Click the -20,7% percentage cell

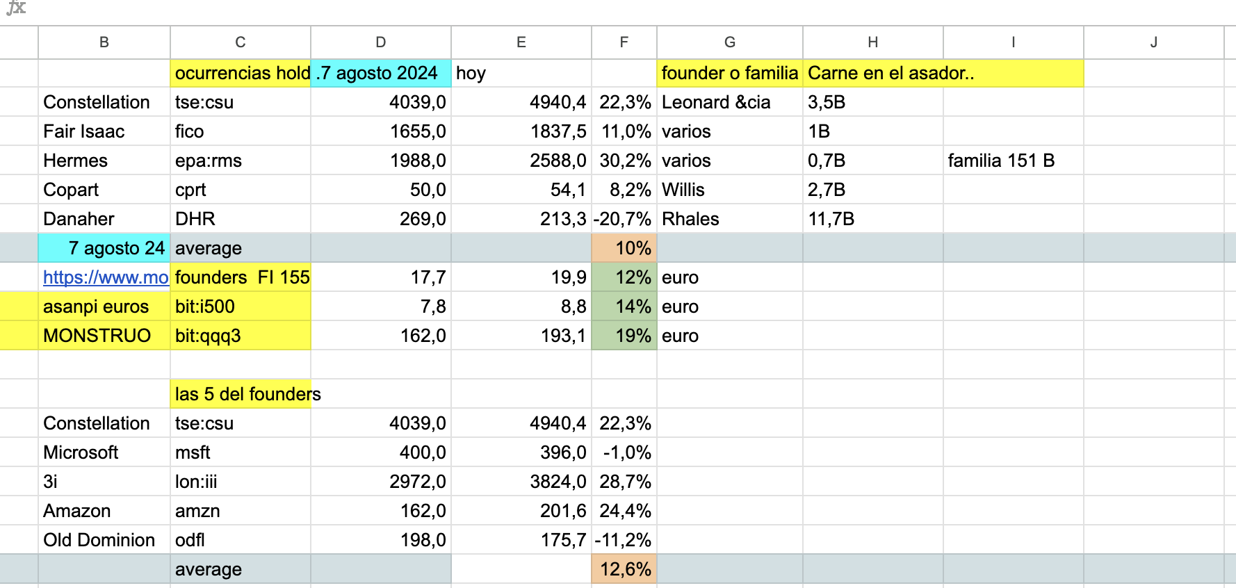(624, 219)
